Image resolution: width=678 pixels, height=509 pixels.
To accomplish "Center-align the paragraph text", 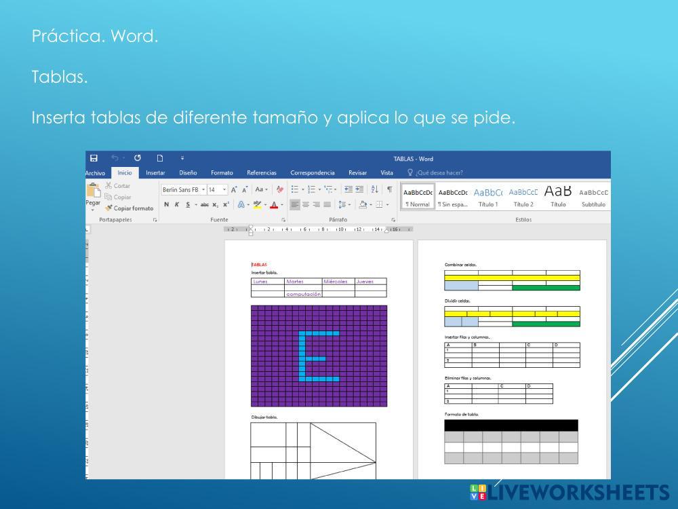I will (306, 204).
